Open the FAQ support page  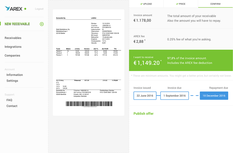point(9,100)
